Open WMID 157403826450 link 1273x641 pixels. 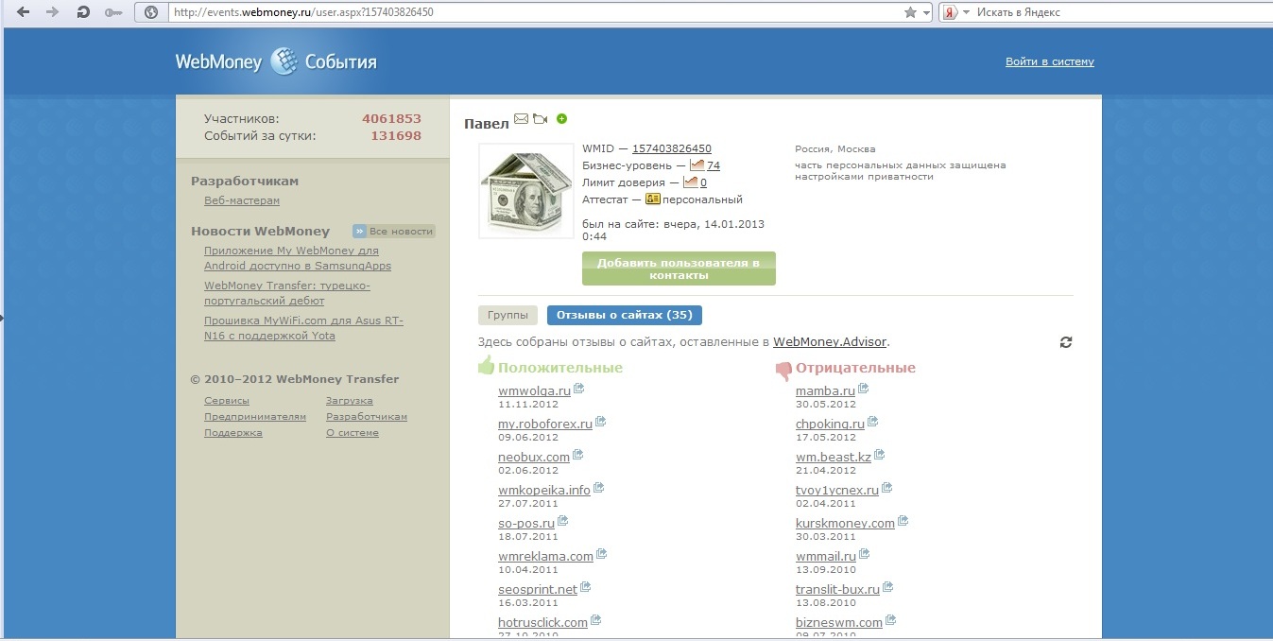pyautogui.click(x=672, y=148)
